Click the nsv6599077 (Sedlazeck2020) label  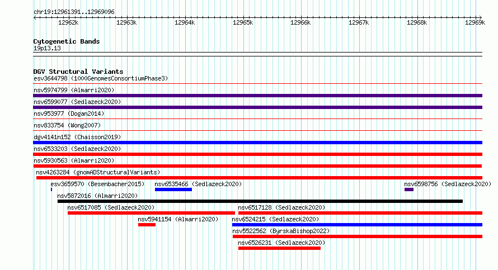[77, 102]
